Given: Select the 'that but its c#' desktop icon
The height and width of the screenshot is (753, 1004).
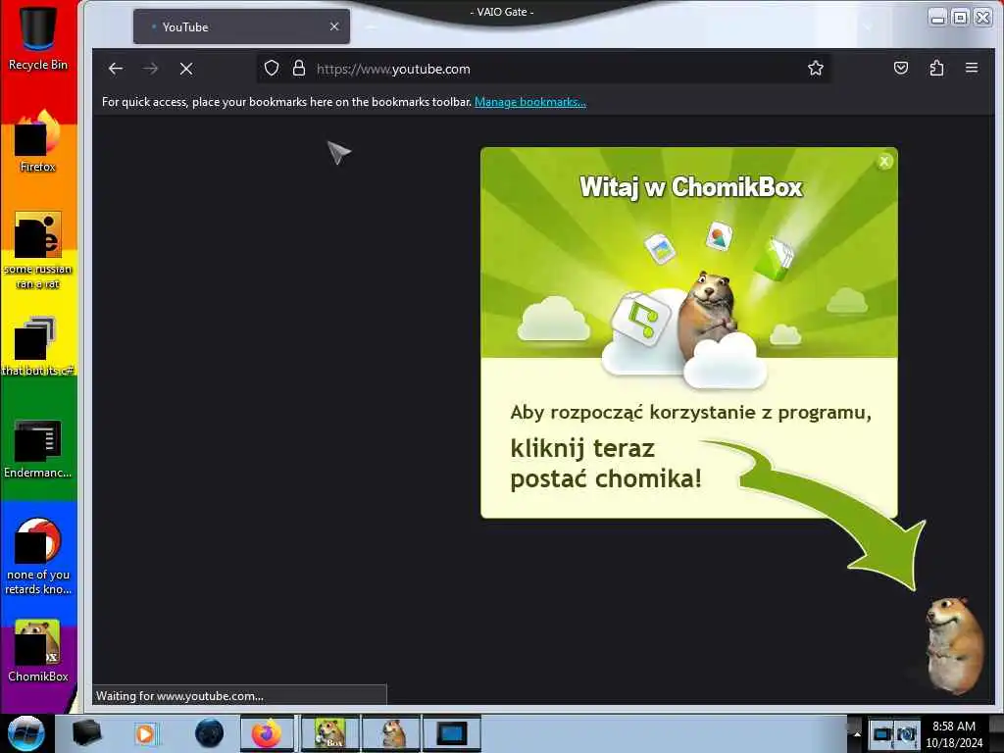Looking at the screenshot, I should (x=38, y=346).
